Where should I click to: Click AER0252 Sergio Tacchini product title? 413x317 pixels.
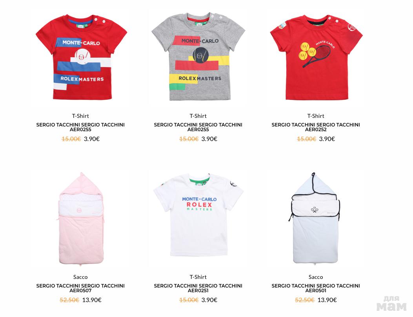point(316,127)
